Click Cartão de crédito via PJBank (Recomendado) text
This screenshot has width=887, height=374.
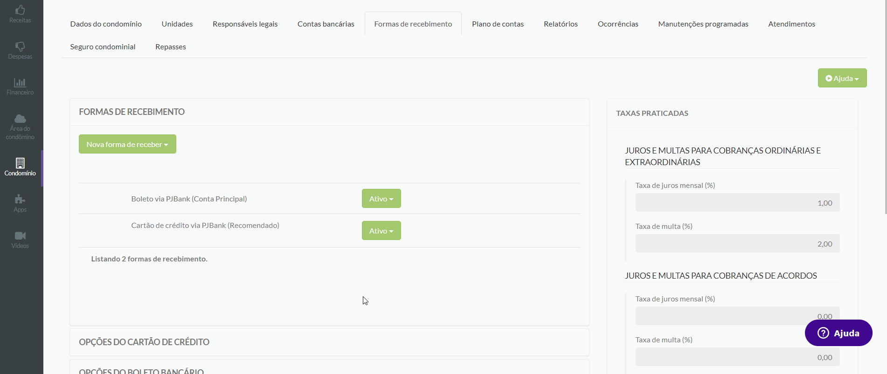(x=205, y=225)
